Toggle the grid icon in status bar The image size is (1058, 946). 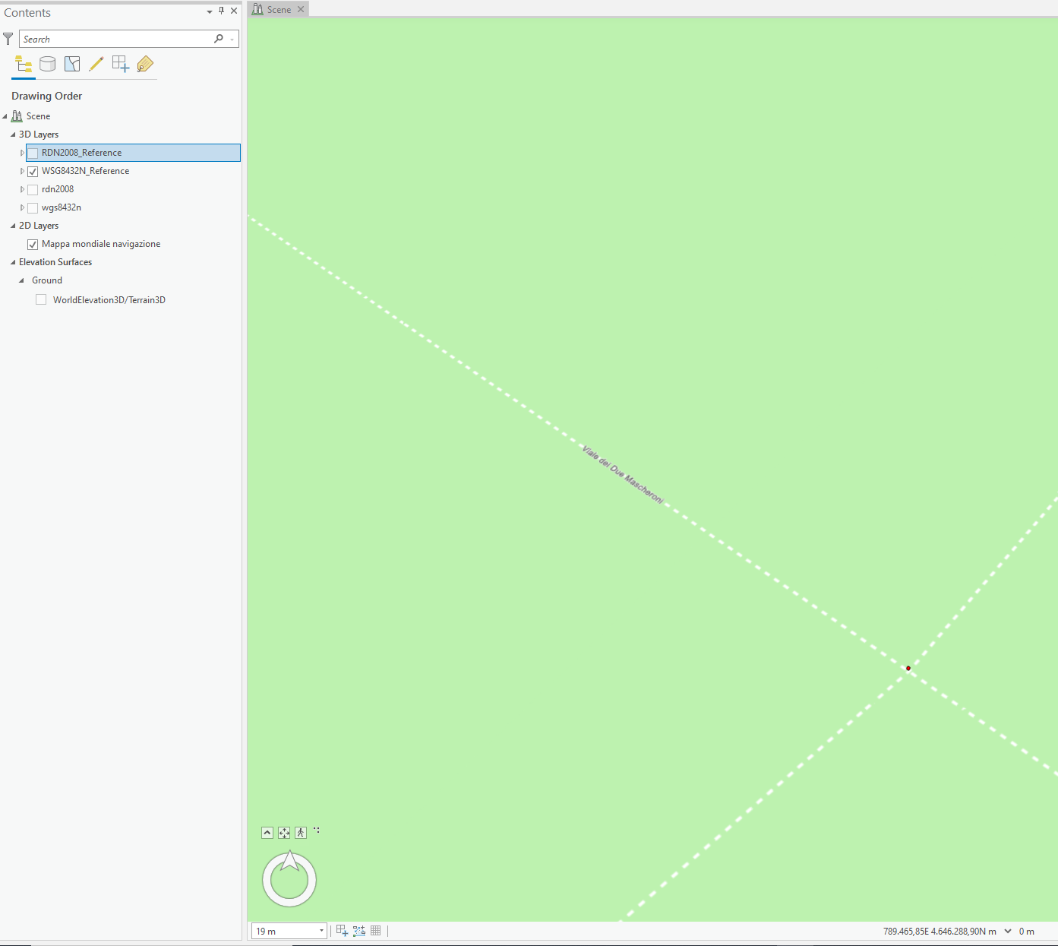pyautogui.click(x=376, y=931)
